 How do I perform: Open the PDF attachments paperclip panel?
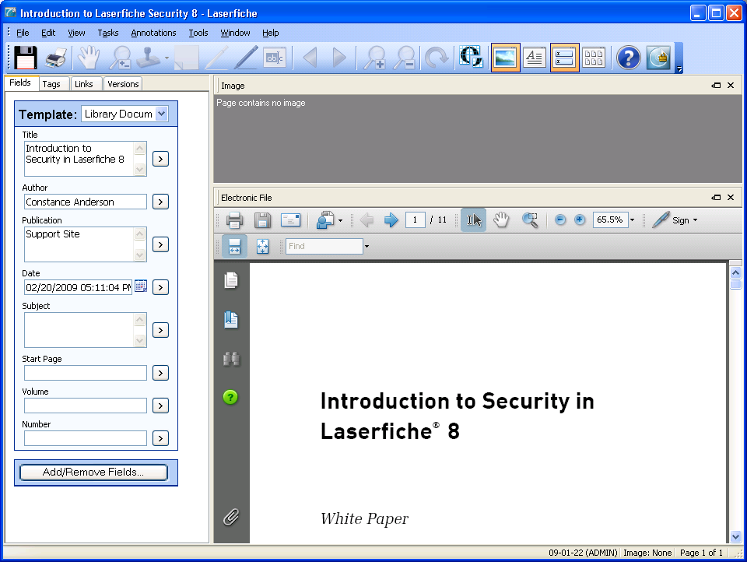231,517
